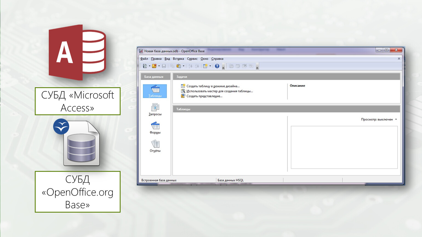Open the Просмотр: выключен dropdown
The width and height of the screenshot is (422, 237).
coord(379,119)
